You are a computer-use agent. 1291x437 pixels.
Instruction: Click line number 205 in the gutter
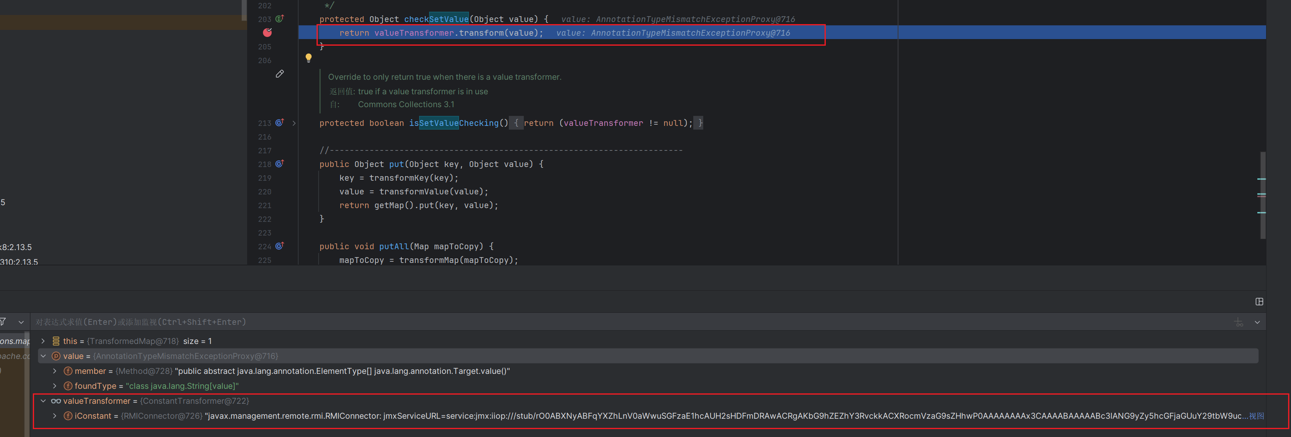click(x=265, y=47)
